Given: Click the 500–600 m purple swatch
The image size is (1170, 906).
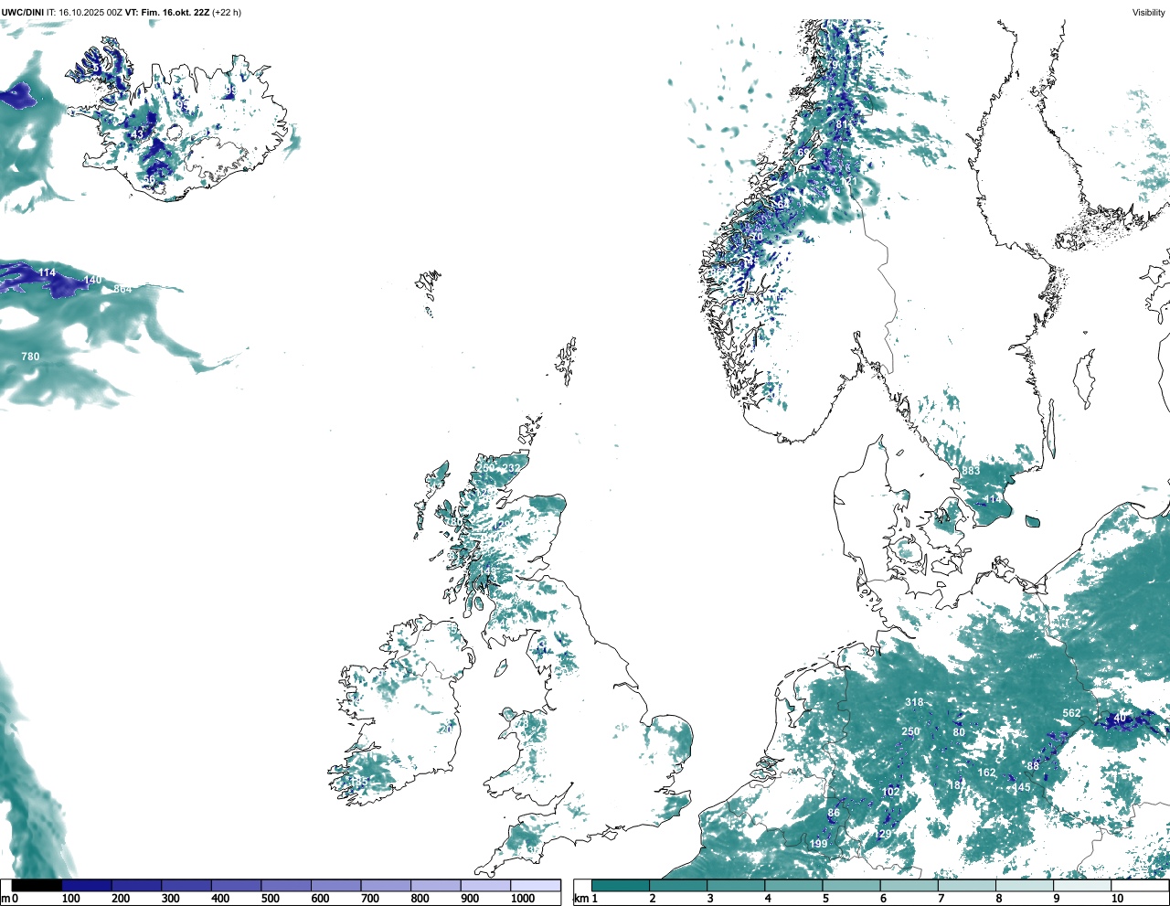Looking at the screenshot, I should pos(286,885).
